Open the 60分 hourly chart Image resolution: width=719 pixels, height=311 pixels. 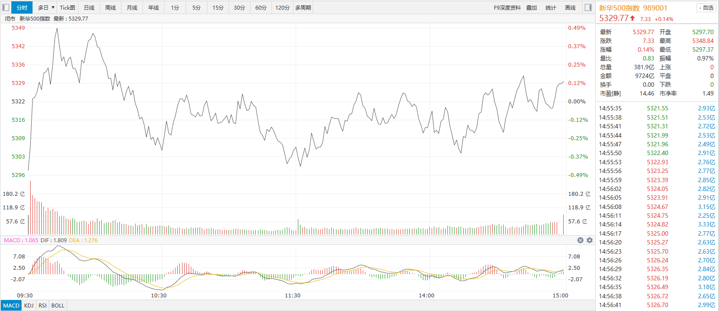[x=261, y=7]
